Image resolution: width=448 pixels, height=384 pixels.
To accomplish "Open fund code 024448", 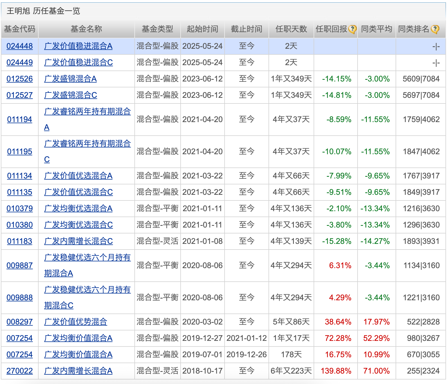I will point(20,46).
